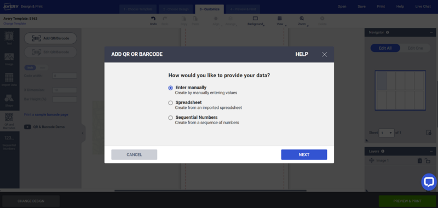Open the Background toolbar dropdown
The width and height of the screenshot is (438, 208).
255,21
